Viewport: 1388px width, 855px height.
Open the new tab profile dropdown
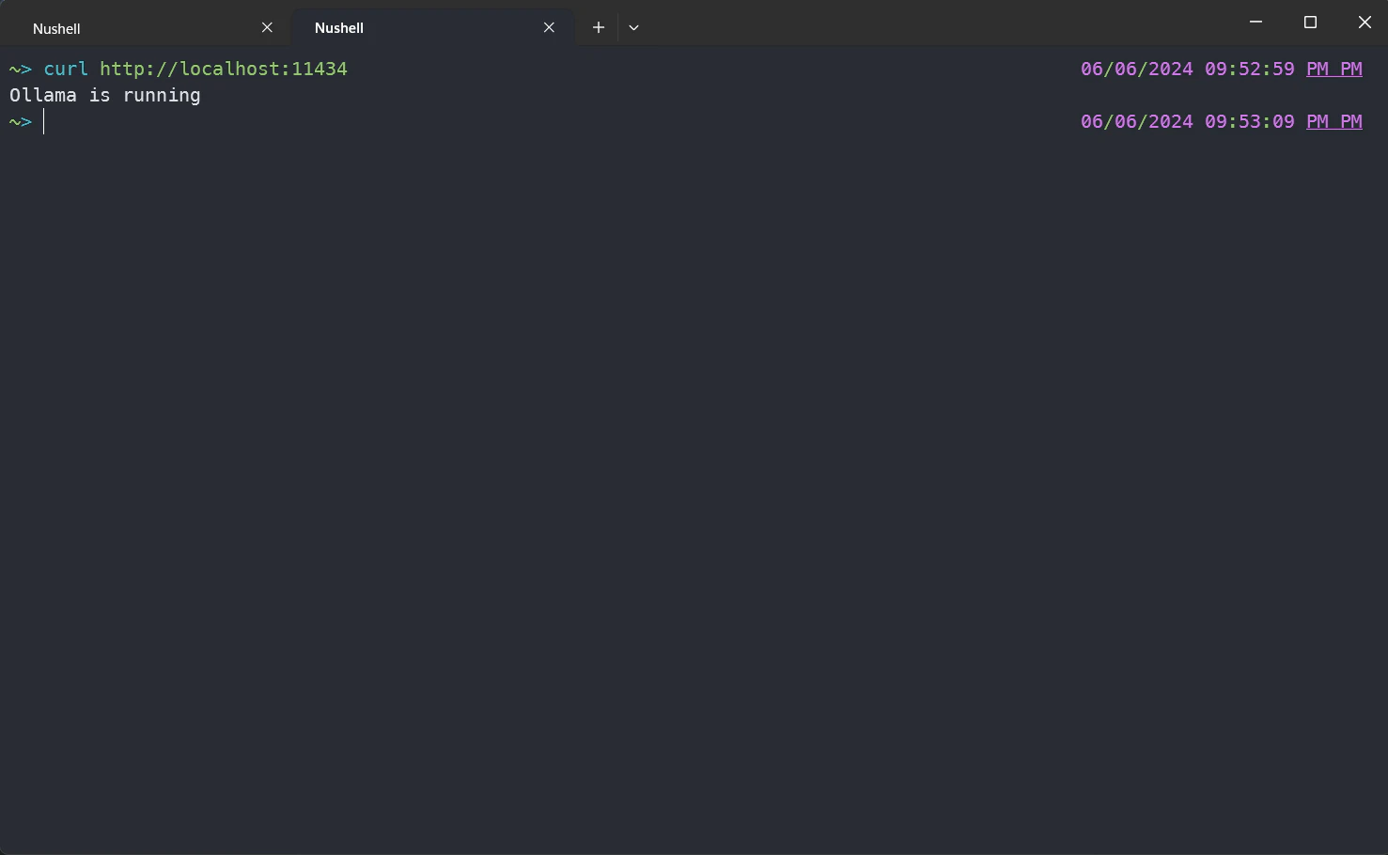[633, 27]
